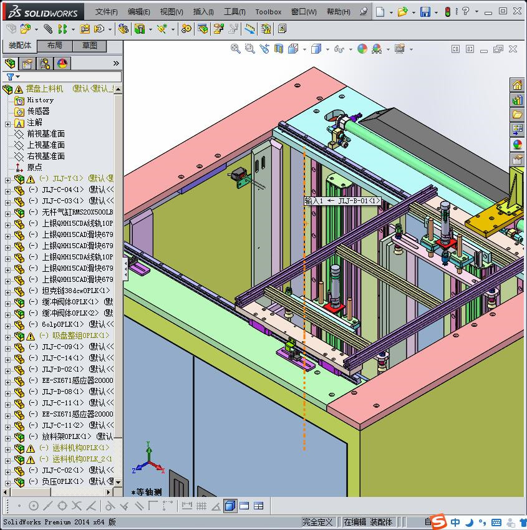
Task: Open the 视图(V) menu
Action: coord(172,12)
